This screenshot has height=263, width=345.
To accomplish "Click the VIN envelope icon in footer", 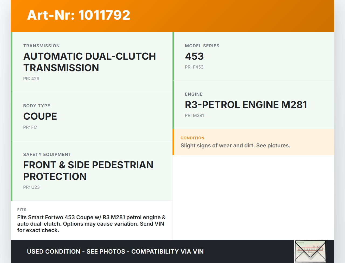I will click(310, 251).
